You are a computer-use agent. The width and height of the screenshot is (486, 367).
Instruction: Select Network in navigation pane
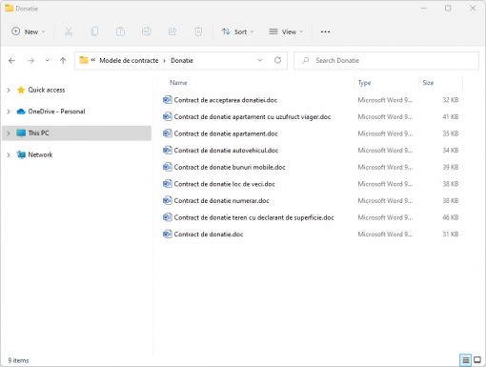[40, 154]
